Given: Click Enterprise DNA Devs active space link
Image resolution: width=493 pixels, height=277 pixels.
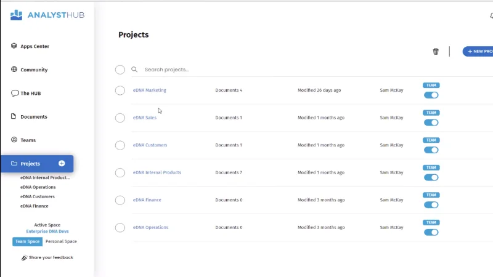Looking at the screenshot, I should [47, 231].
